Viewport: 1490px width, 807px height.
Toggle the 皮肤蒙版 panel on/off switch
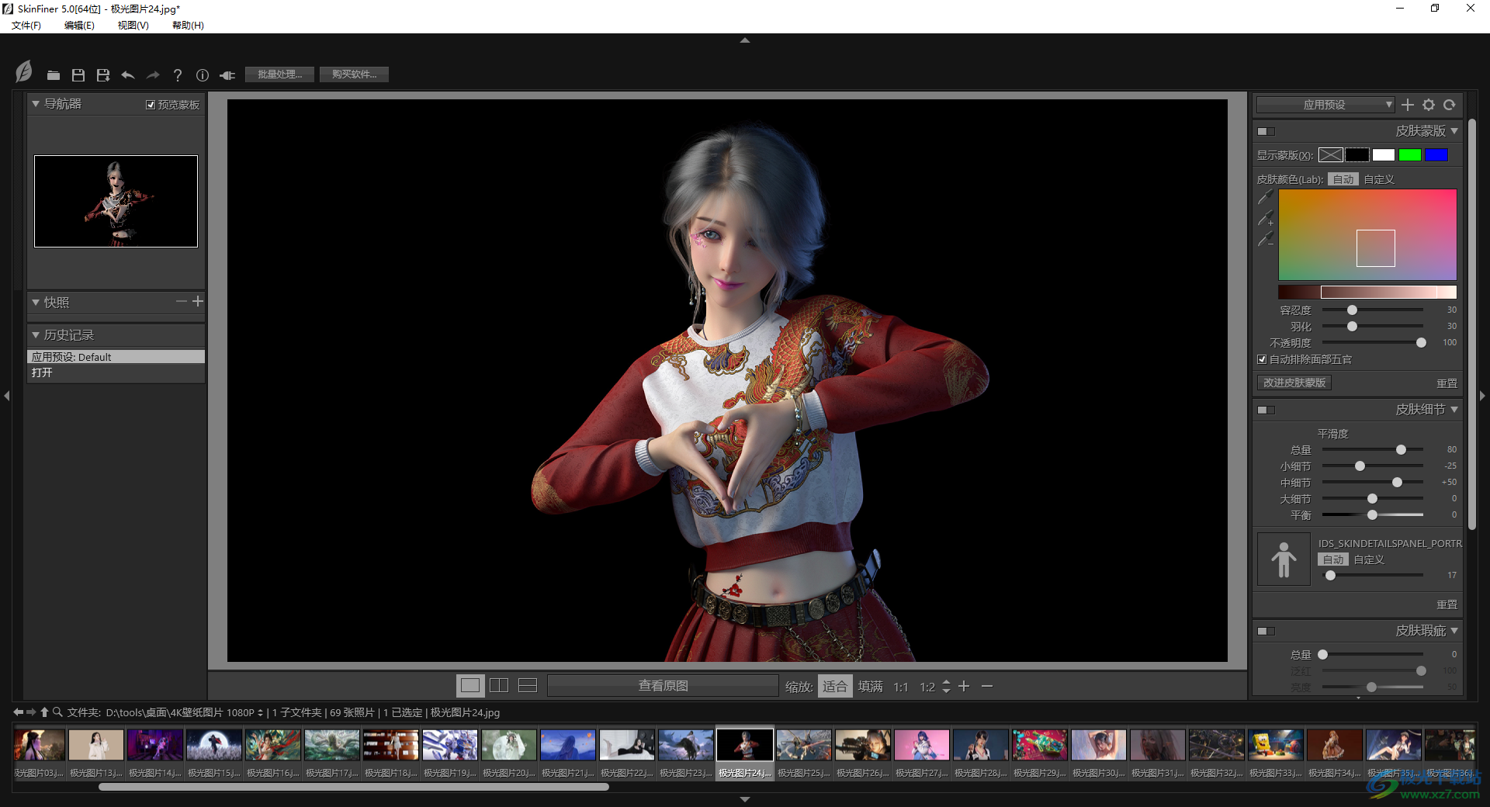coord(1266,131)
